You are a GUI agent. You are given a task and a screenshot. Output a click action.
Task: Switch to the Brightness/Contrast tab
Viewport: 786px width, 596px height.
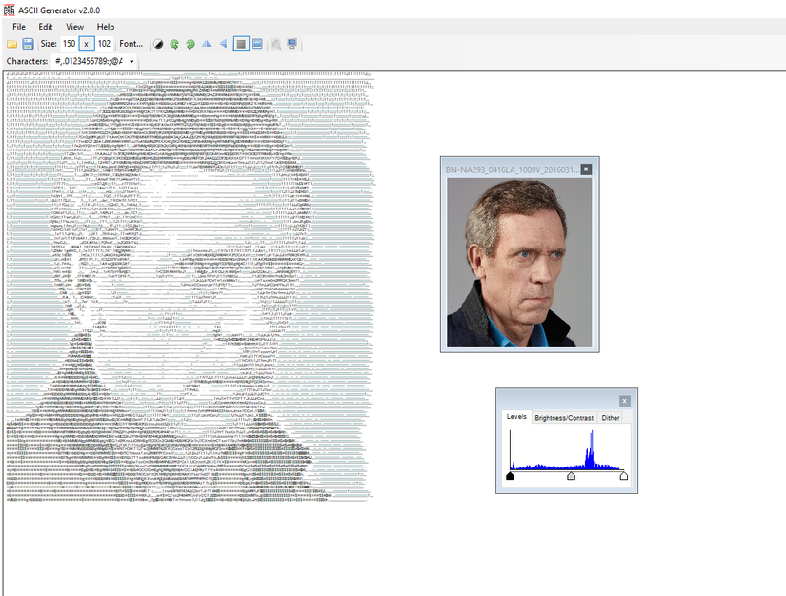tap(563, 417)
